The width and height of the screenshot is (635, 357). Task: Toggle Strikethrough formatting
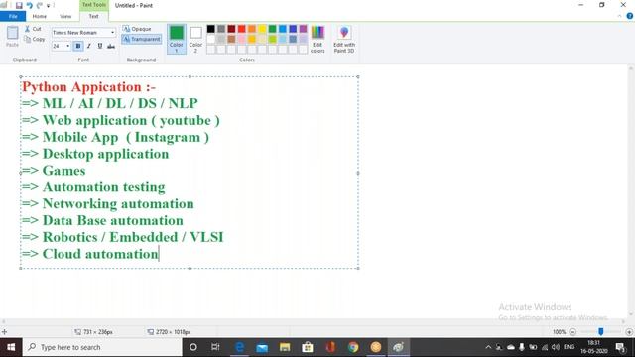click(111, 47)
